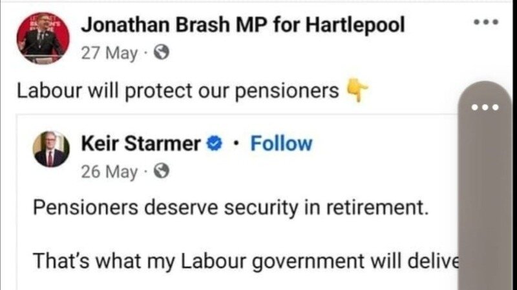Open Keir Starmer's profile picture
This screenshot has width=517, height=290.
click(x=51, y=150)
